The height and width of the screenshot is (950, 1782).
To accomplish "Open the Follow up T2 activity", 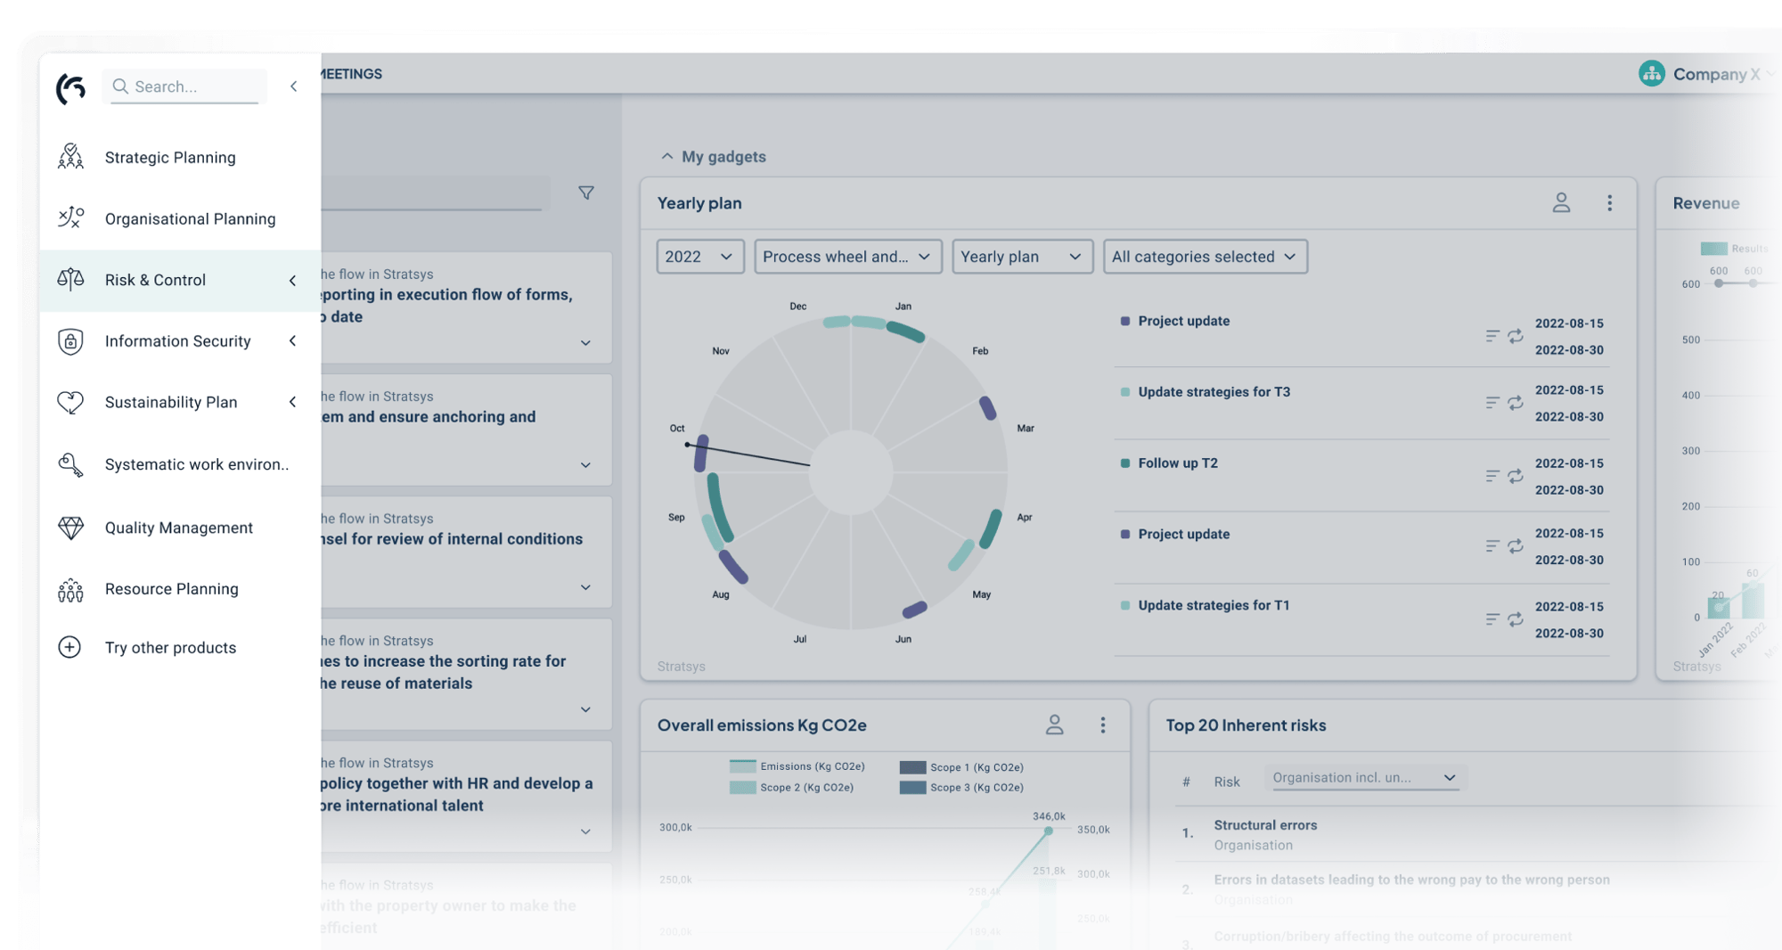I will pyautogui.click(x=1177, y=463).
